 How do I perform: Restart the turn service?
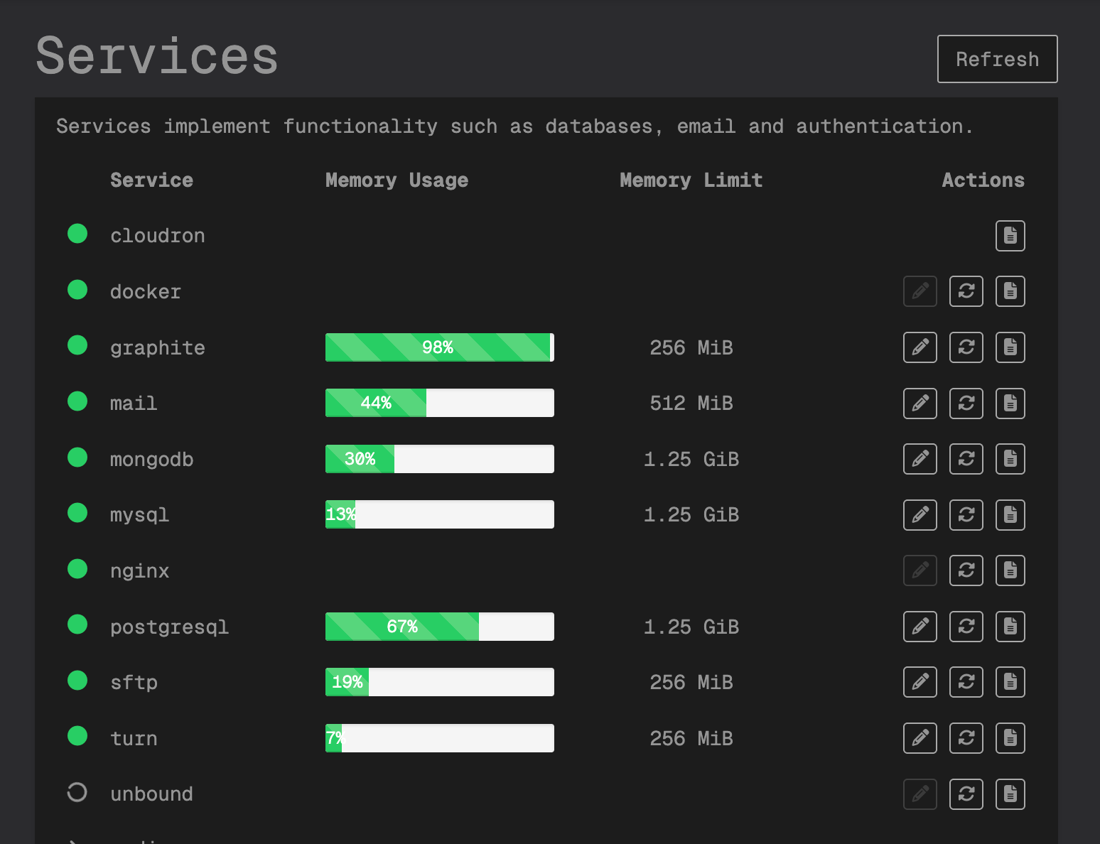[x=966, y=738]
